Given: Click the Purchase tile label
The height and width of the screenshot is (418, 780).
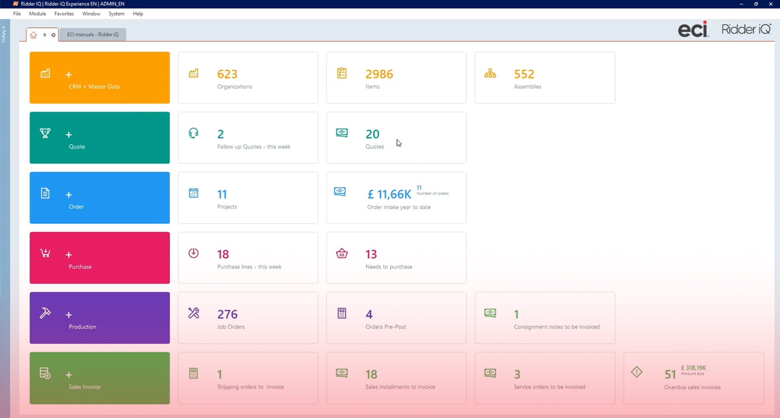Looking at the screenshot, I should click(80, 267).
